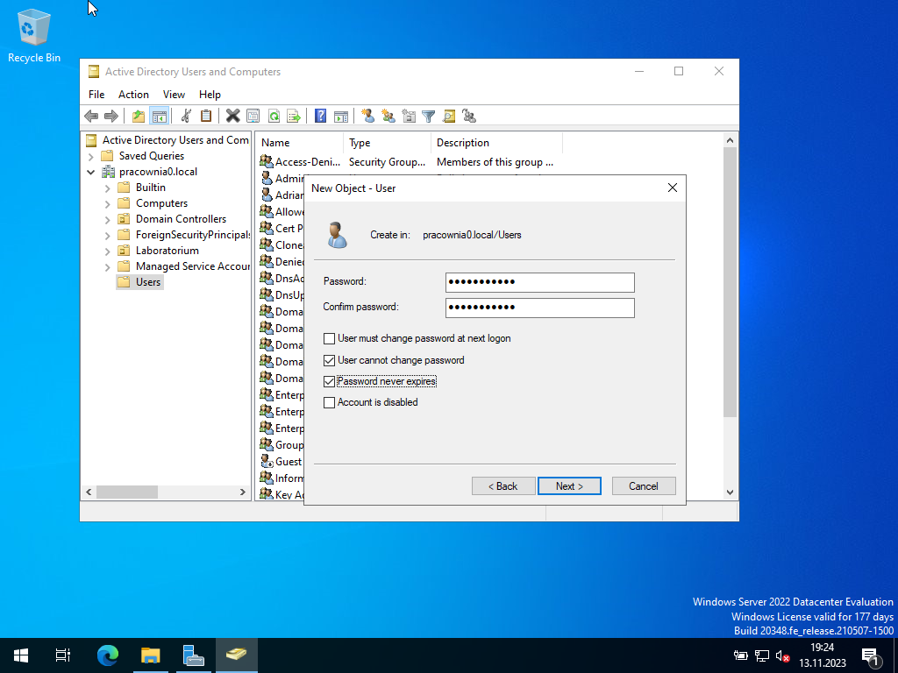
Task: Expand the Saved Queries node
Action: [91, 156]
